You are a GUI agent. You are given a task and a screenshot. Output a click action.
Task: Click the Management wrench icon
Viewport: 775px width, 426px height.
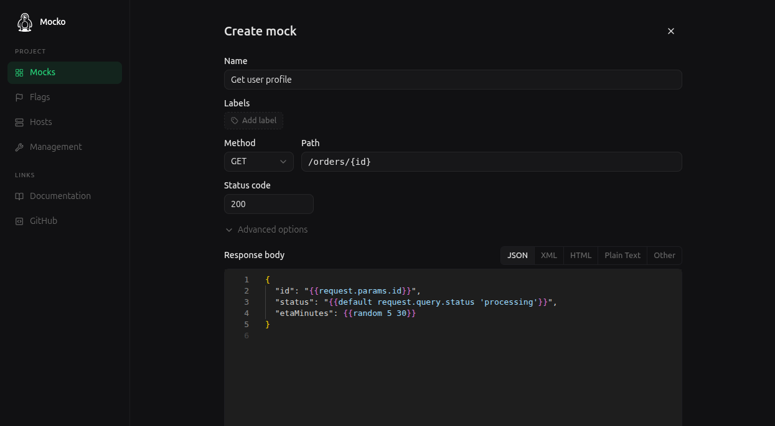tap(19, 147)
